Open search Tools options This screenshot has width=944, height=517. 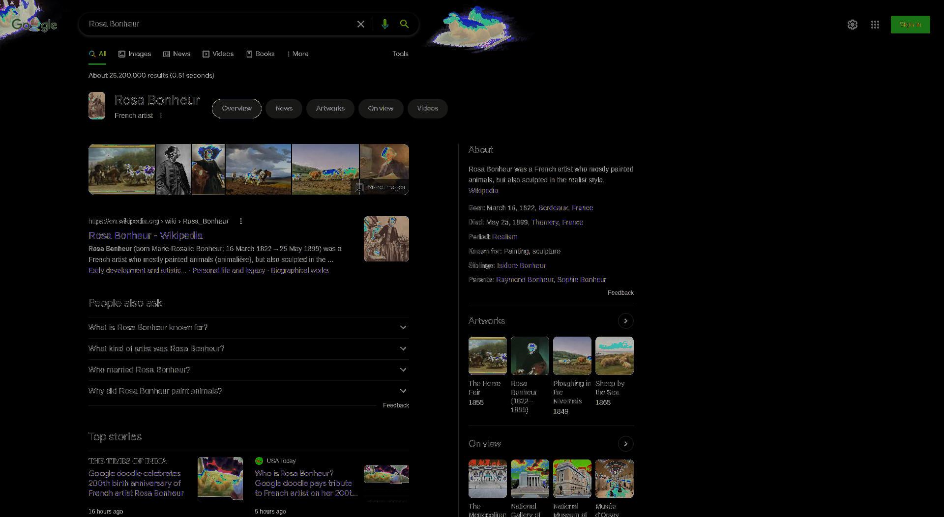[x=400, y=54]
